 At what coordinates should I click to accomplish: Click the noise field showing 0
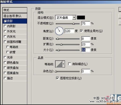click(x=86, y=71)
